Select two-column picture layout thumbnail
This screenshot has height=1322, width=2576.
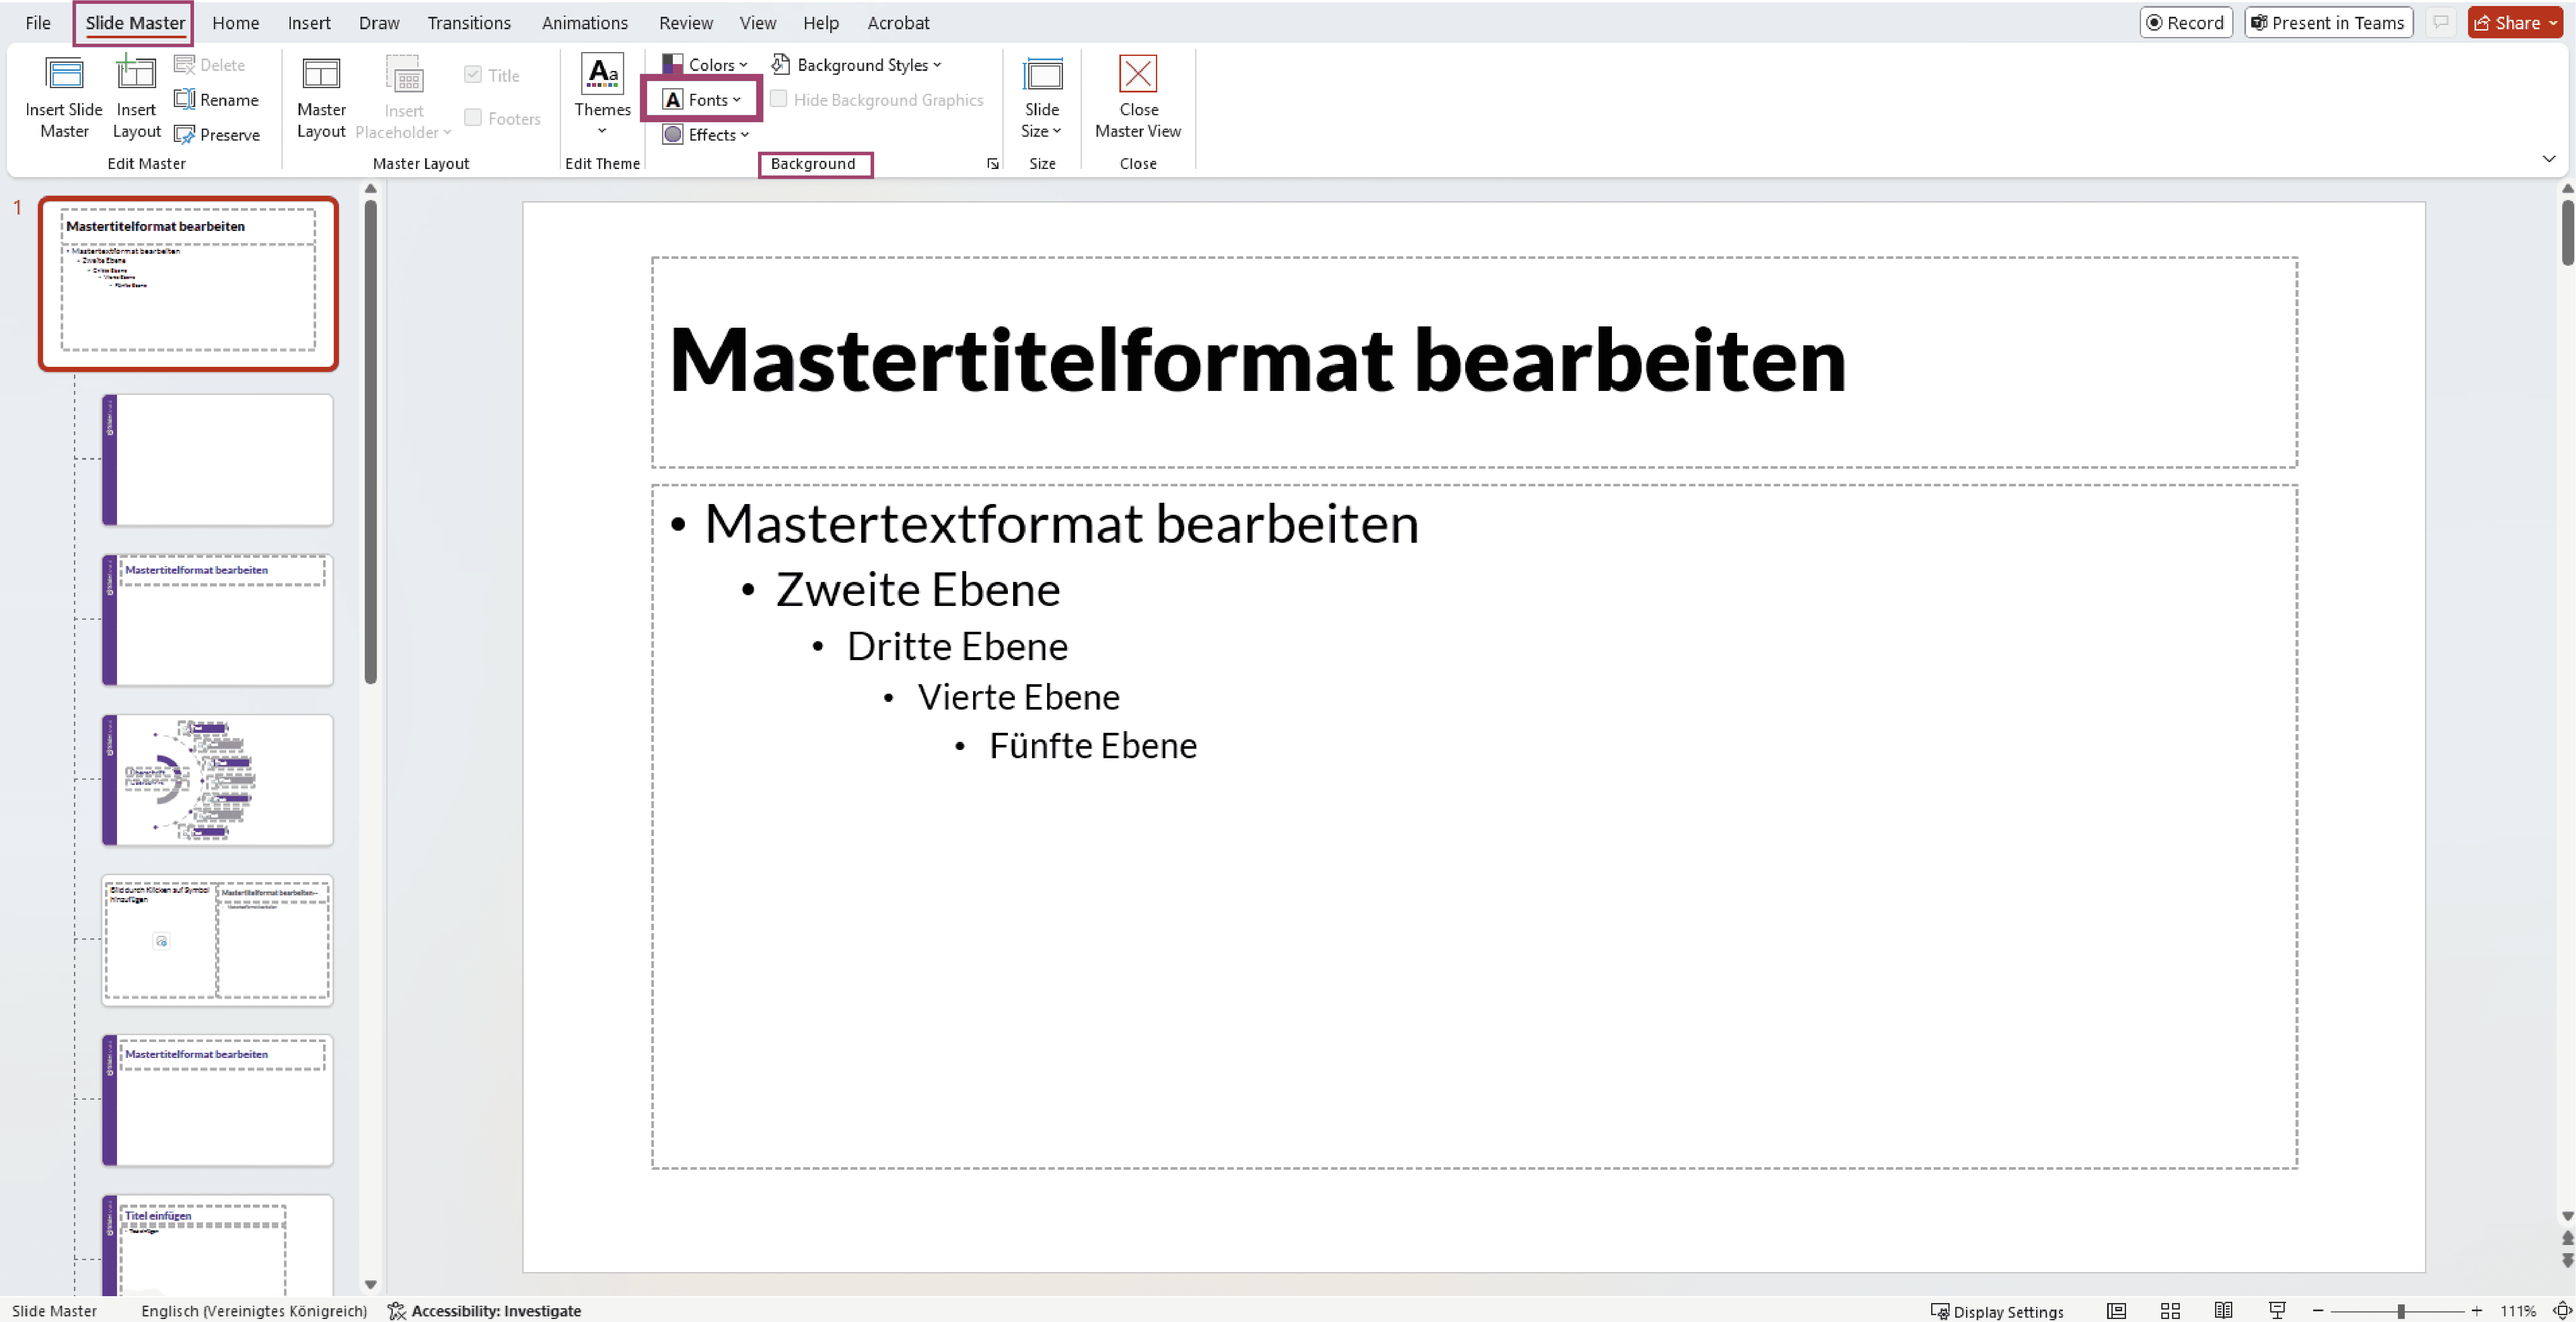[x=217, y=940]
